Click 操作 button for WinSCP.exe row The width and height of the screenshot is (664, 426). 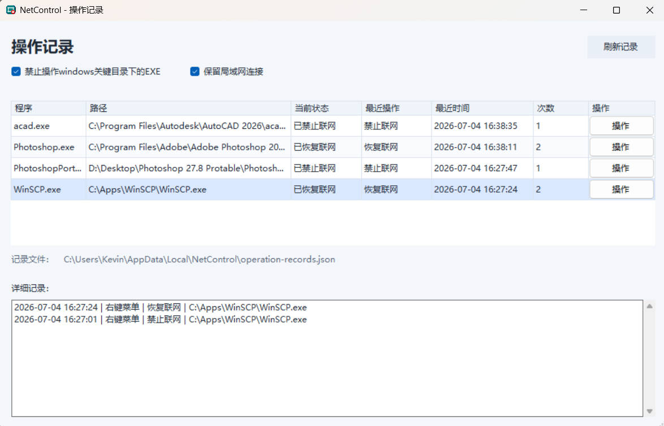[621, 189]
